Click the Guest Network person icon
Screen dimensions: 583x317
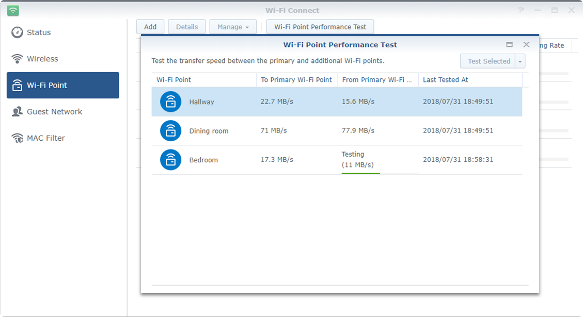coord(18,112)
